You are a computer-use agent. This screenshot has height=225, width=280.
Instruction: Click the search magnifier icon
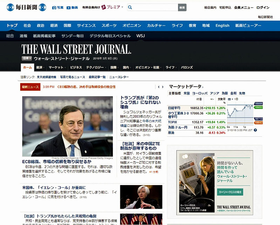(130, 7)
